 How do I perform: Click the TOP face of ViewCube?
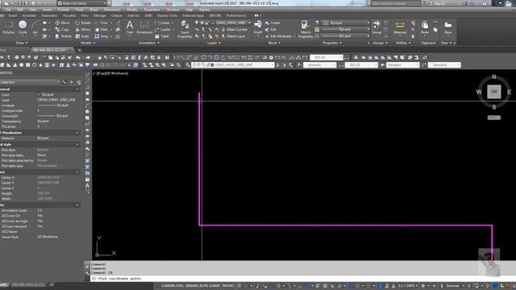point(494,92)
